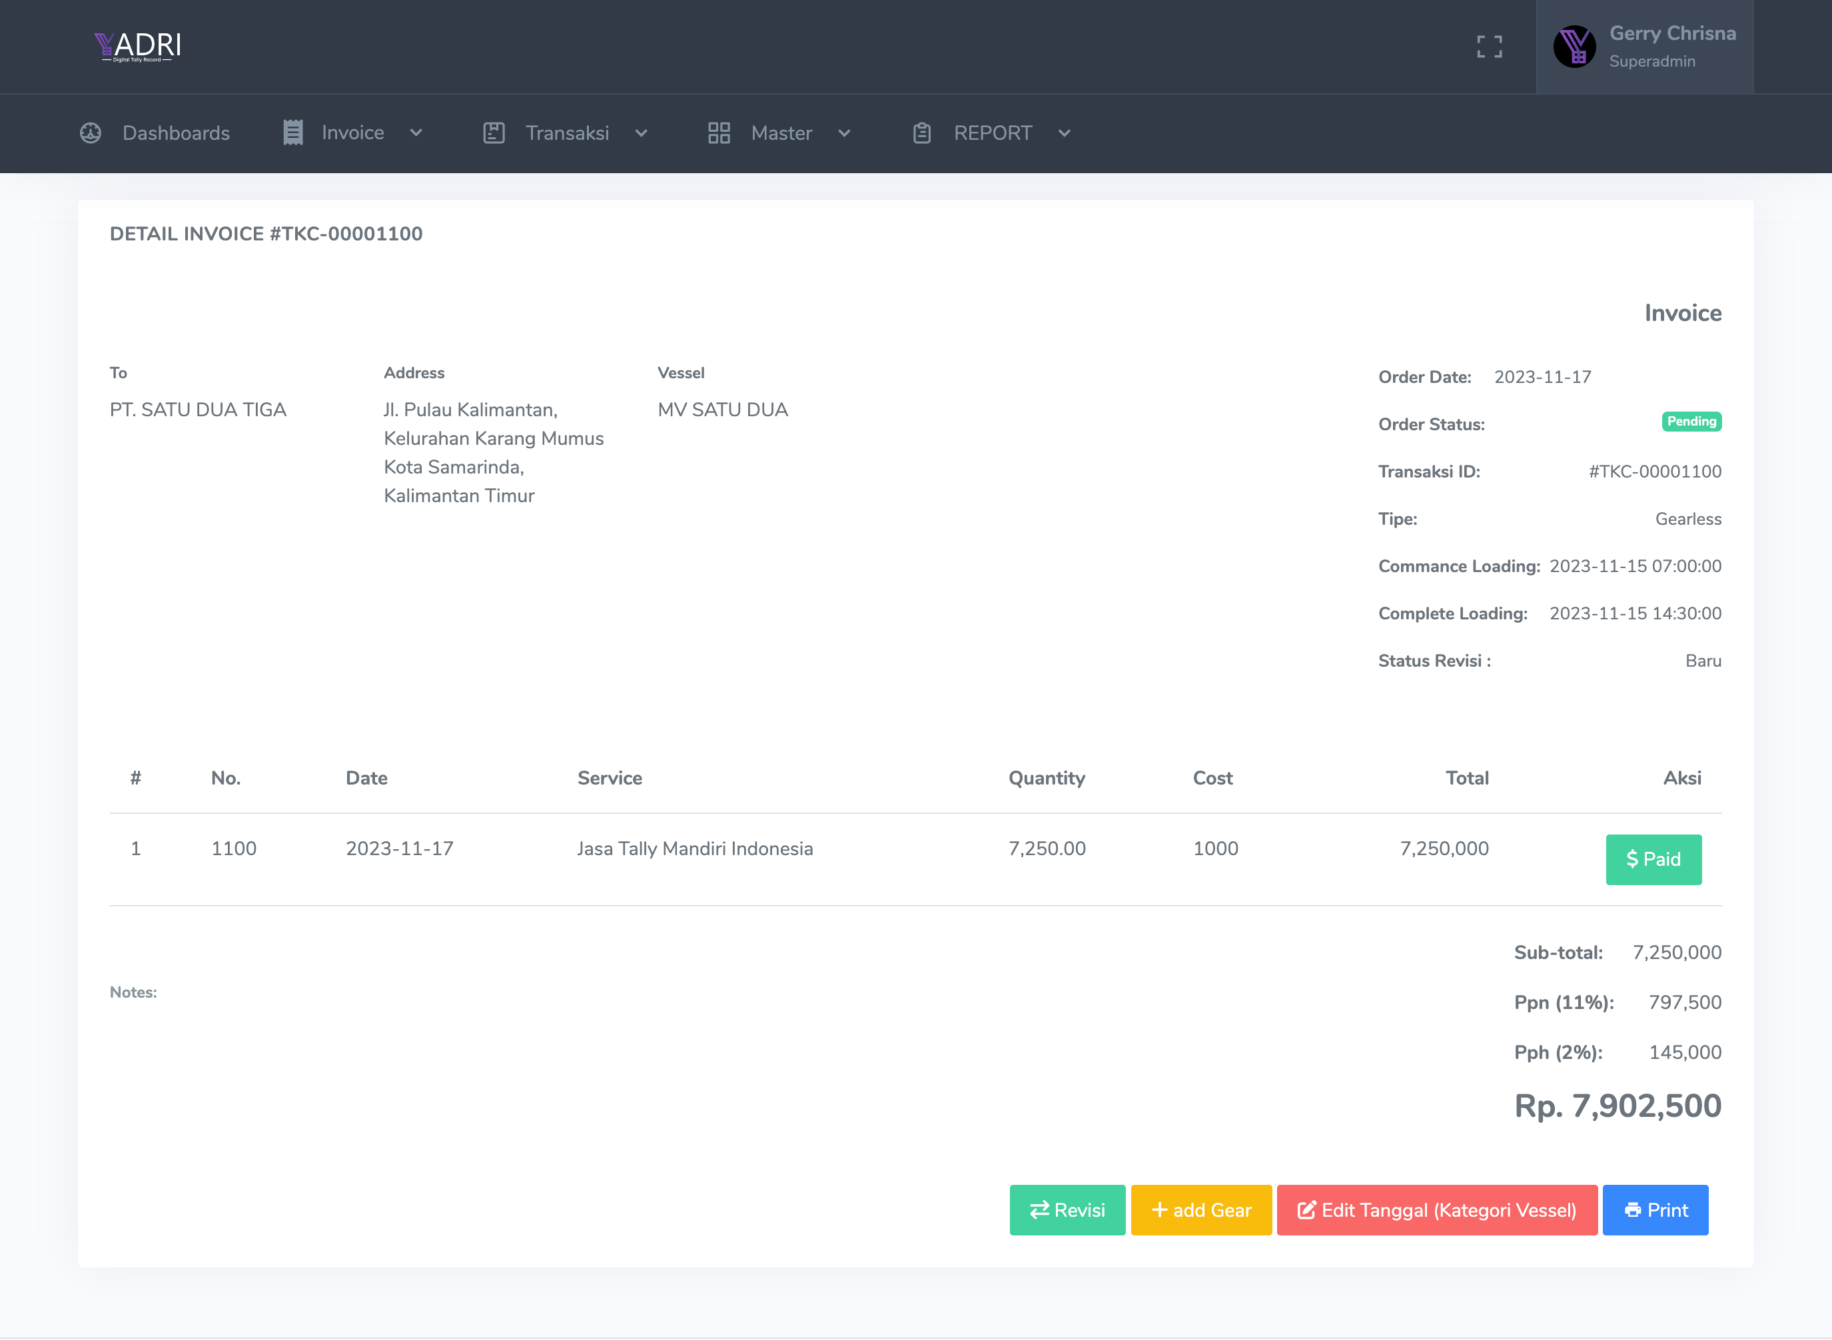Click the Revisi button
This screenshot has height=1340, width=1832.
point(1067,1209)
